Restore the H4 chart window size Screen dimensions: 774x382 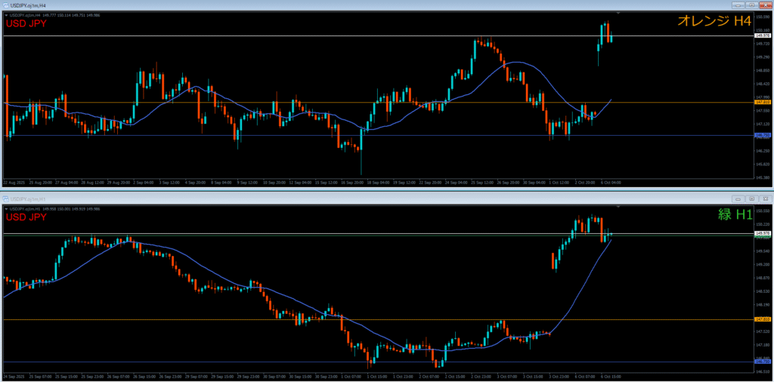click(750, 5)
